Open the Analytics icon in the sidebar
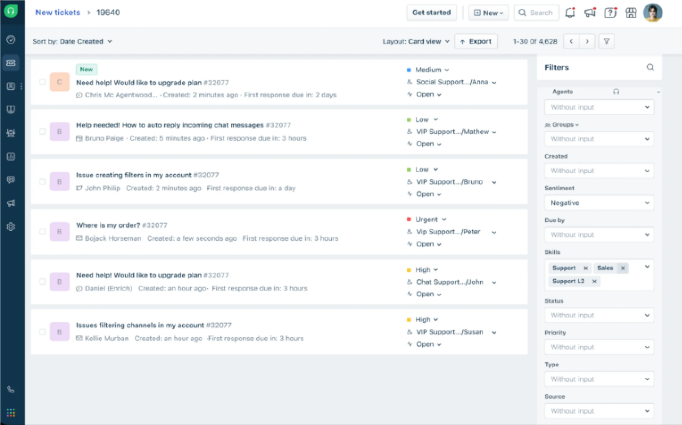The image size is (682, 425). (x=11, y=157)
